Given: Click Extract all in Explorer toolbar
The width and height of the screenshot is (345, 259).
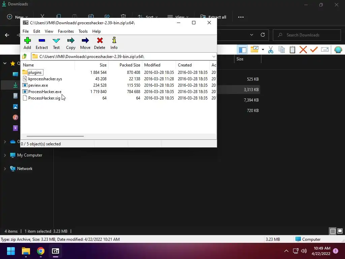Looking at the screenshot, I should tap(213, 17).
